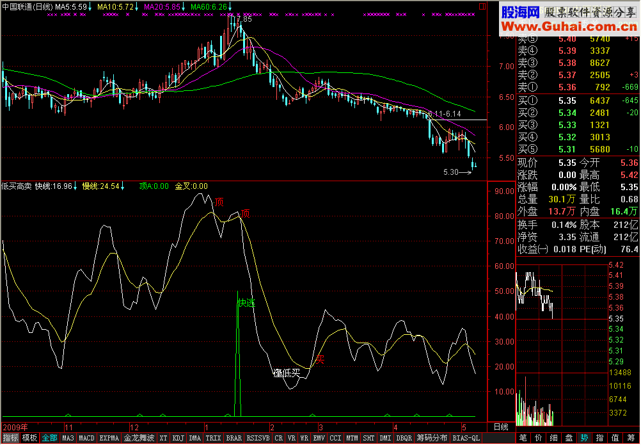Switch to the VR indicator tab
Image resolution: width=641 pixels, height=445 pixels.
(x=292, y=438)
